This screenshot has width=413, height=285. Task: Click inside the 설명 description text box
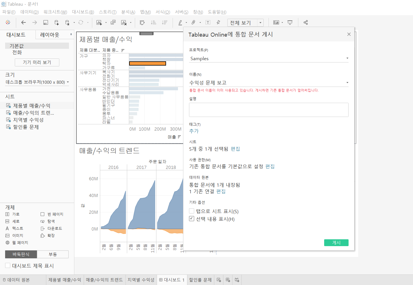269,110
